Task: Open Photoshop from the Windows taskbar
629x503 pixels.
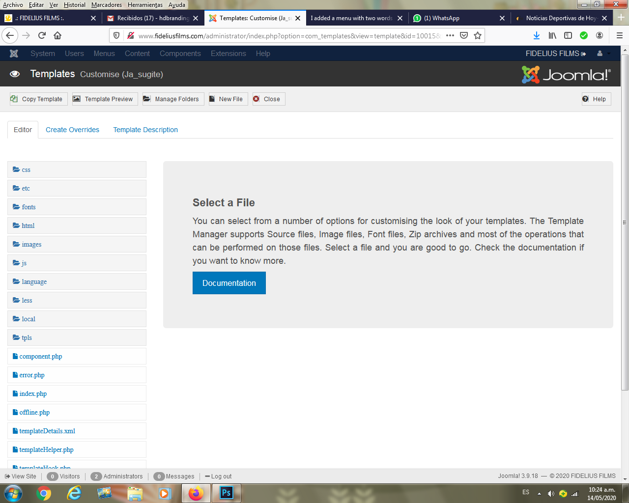Action: pyautogui.click(x=226, y=493)
